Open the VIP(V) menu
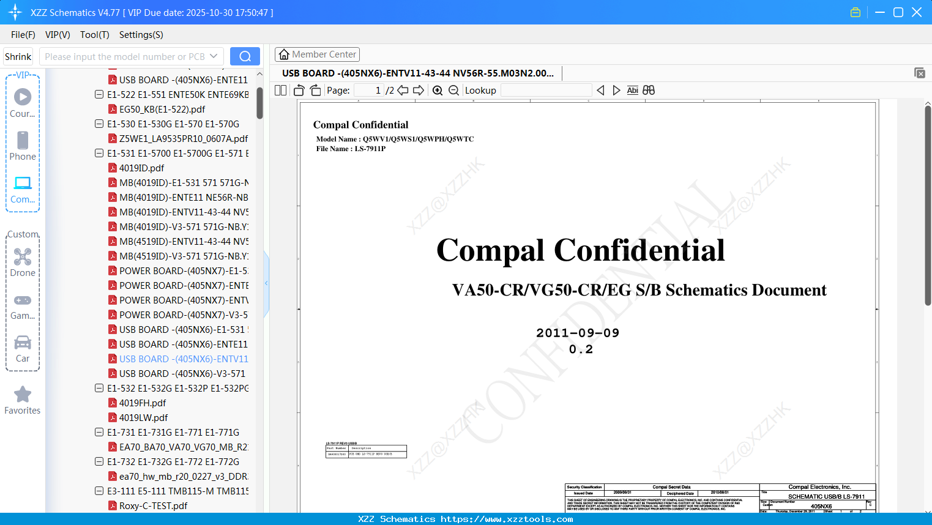Screen dimensions: 932x525 coord(58,35)
